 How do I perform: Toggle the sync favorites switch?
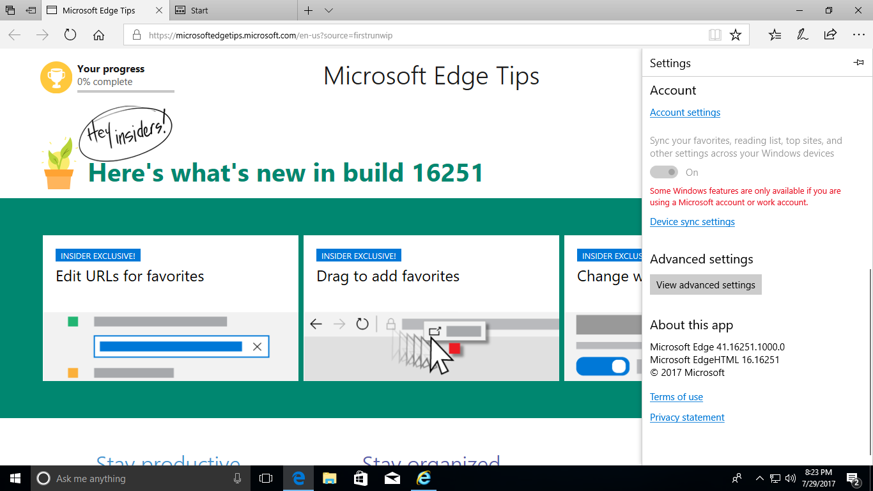[x=664, y=172]
